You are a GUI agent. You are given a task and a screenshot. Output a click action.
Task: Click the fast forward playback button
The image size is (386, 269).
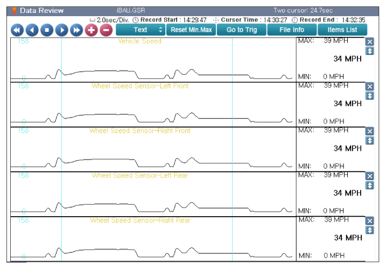(x=76, y=30)
